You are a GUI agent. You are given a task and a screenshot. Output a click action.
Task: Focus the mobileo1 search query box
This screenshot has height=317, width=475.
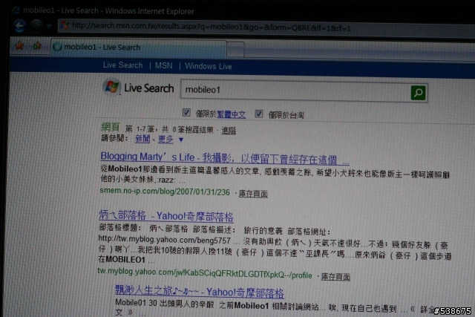point(295,91)
